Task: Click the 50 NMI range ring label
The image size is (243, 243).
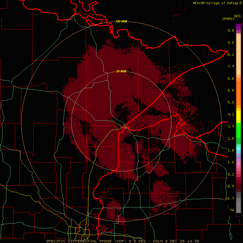Action: tap(121, 71)
